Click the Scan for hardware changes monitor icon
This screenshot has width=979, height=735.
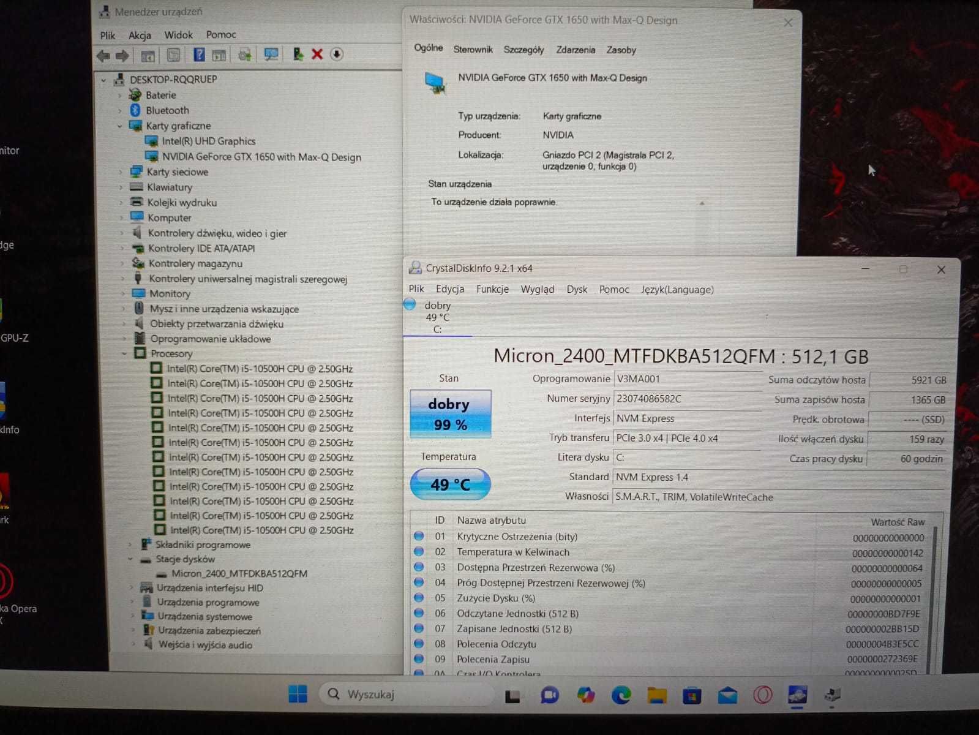(x=271, y=55)
